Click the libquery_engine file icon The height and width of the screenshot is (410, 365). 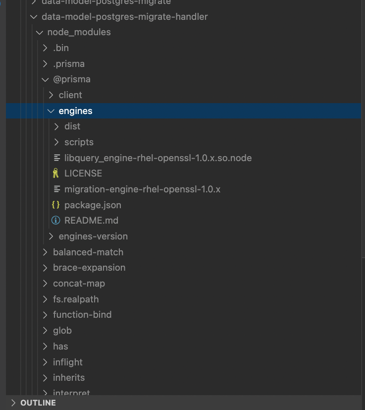point(57,158)
